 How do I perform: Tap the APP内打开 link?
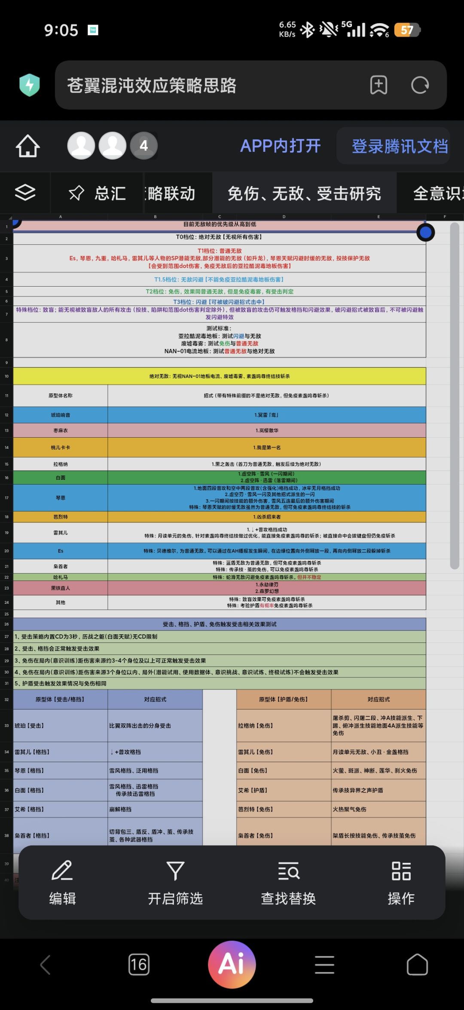[x=281, y=146]
